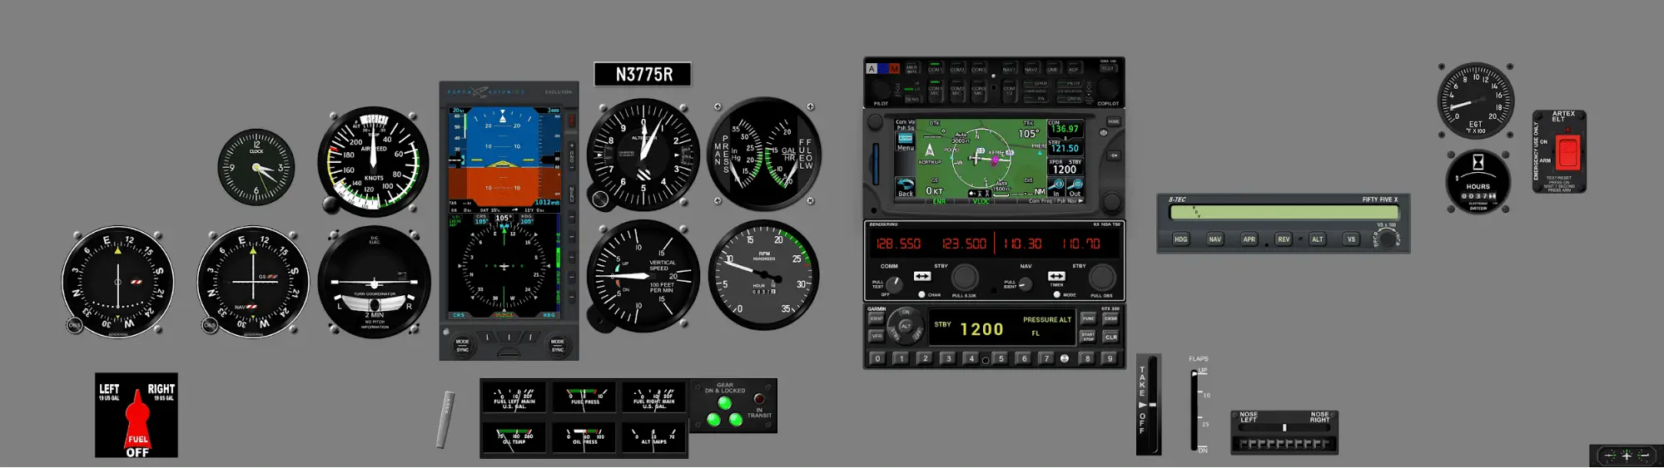Click the transponder VFR button
Screen dimensions: 1664x468
point(877,336)
